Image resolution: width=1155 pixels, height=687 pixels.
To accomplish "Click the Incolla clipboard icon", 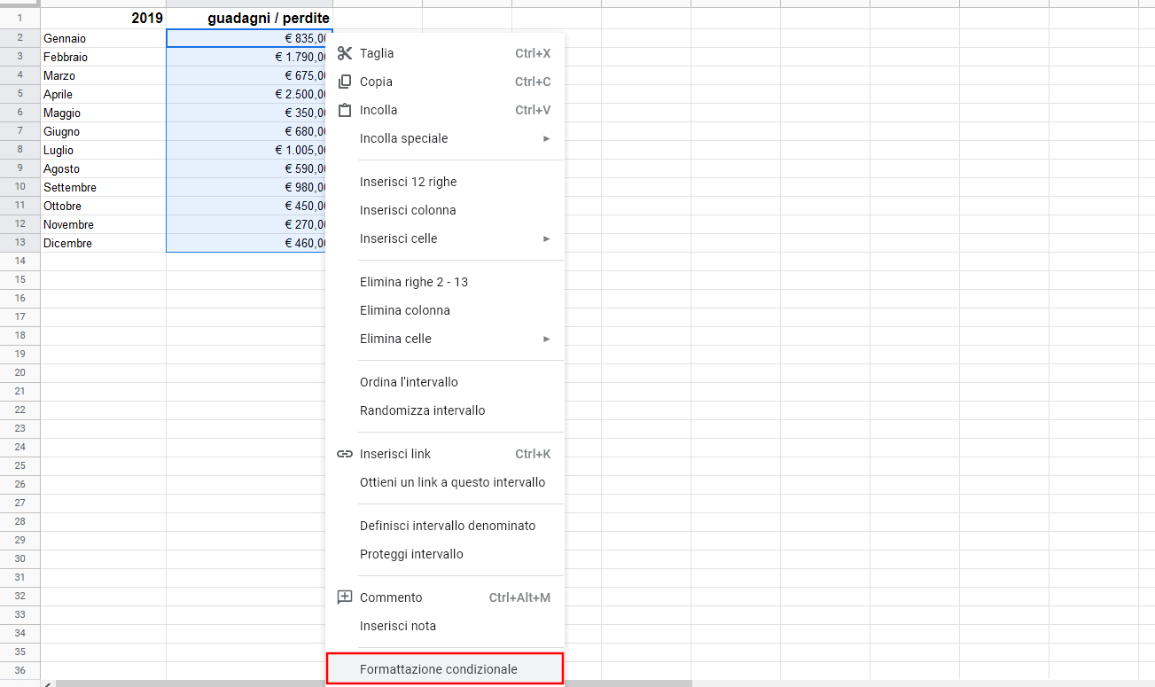I will pyautogui.click(x=345, y=110).
